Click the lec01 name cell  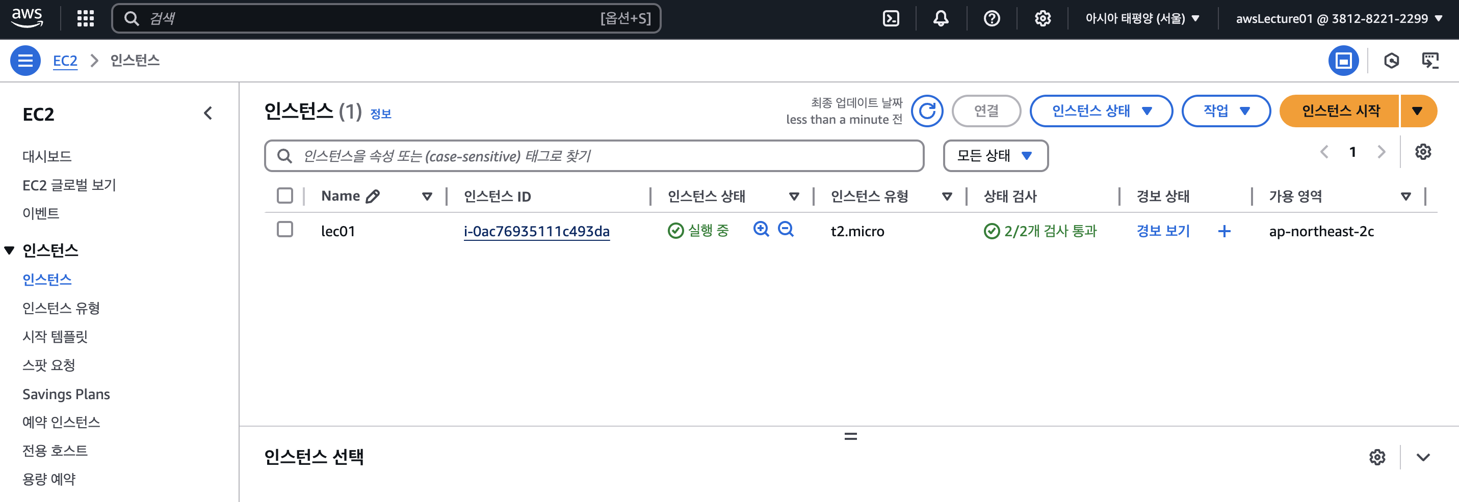tap(338, 231)
